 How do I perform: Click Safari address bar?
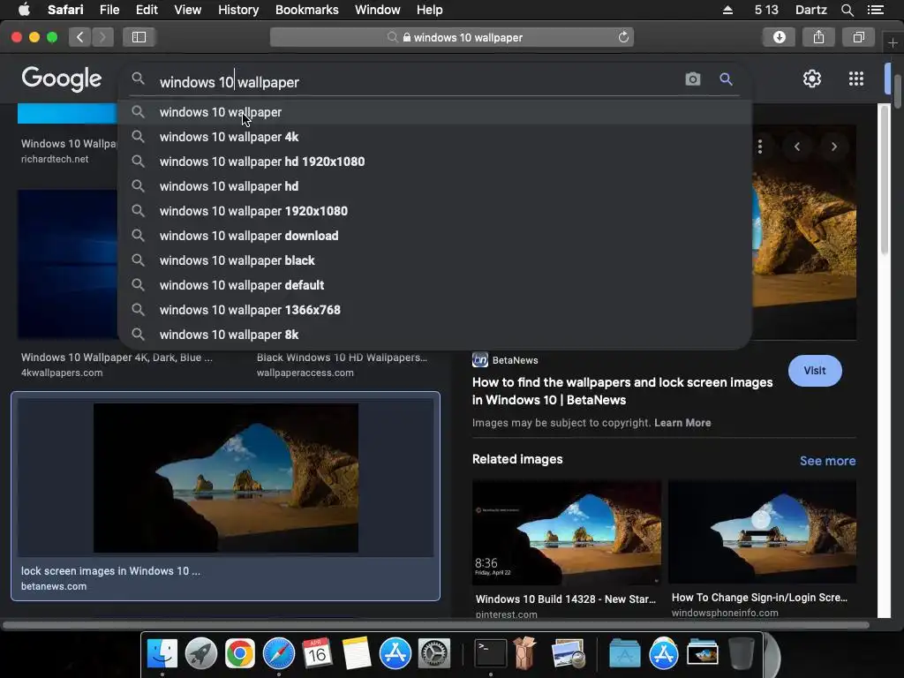coord(451,37)
